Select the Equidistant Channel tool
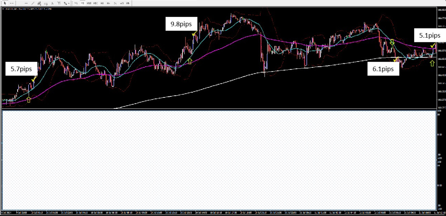This screenshot has height=216, width=446. (39, 3)
